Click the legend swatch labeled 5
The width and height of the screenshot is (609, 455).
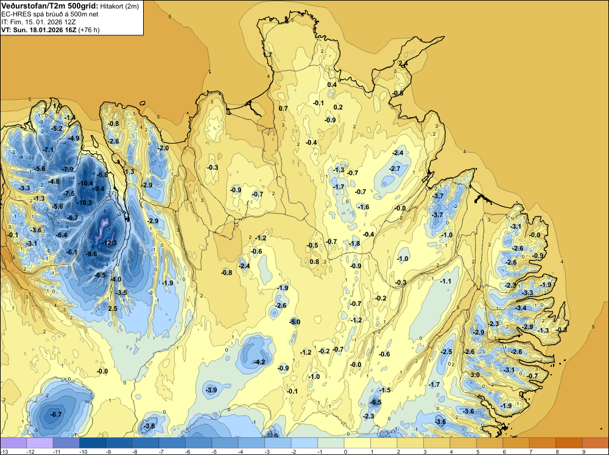pyautogui.click(x=490, y=443)
